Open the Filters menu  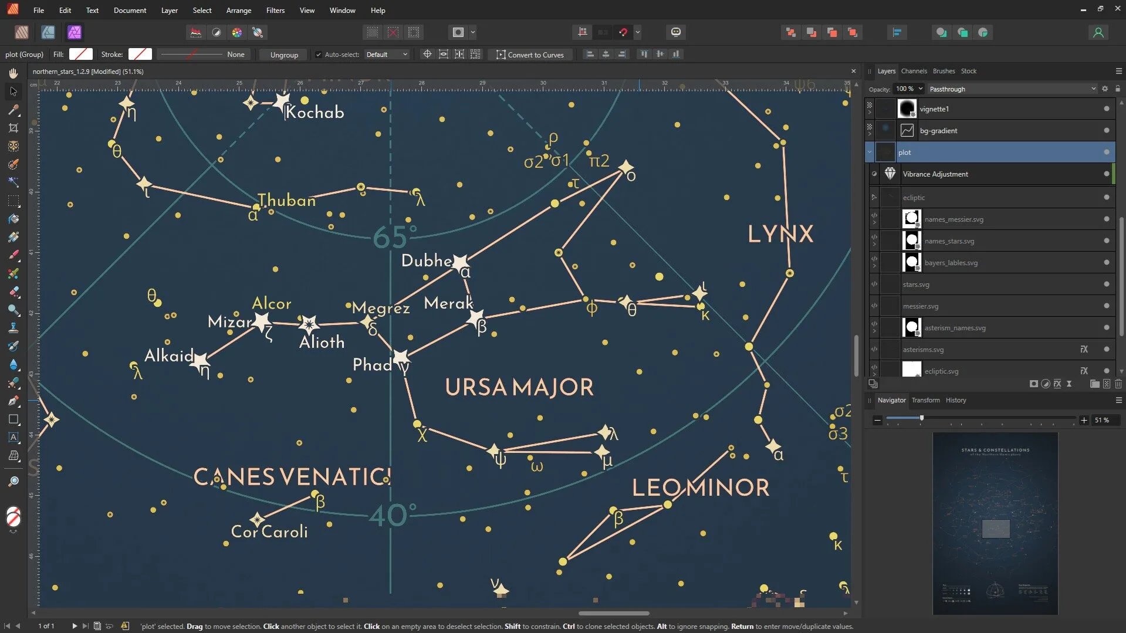[275, 10]
